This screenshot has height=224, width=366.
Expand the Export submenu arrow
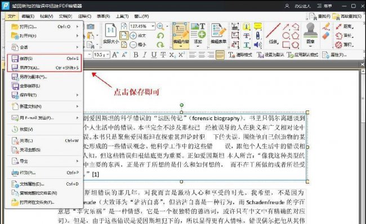[x=77, y=161]
